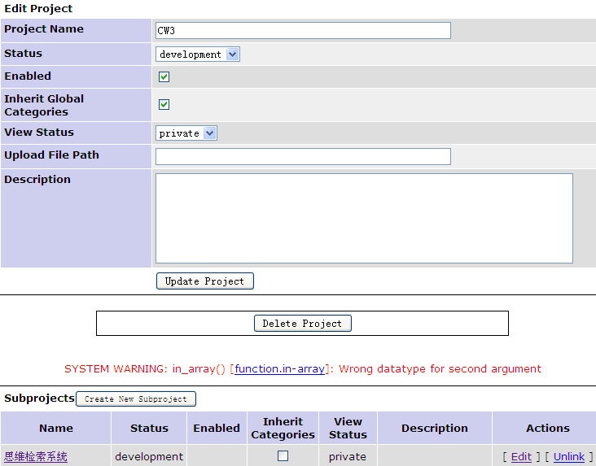The image size is (596, 466).
Task: Click the Actions column header
Action: 547,429
